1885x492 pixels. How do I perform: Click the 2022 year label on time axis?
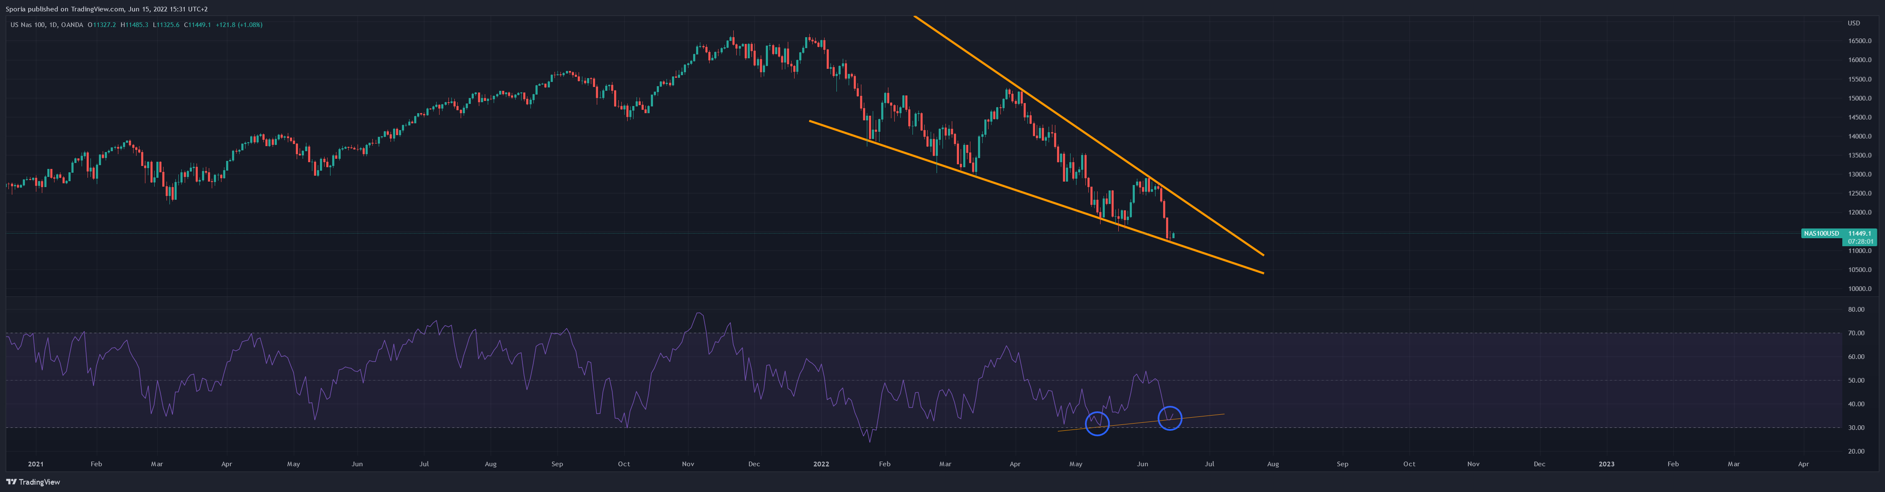coord(821,463)
